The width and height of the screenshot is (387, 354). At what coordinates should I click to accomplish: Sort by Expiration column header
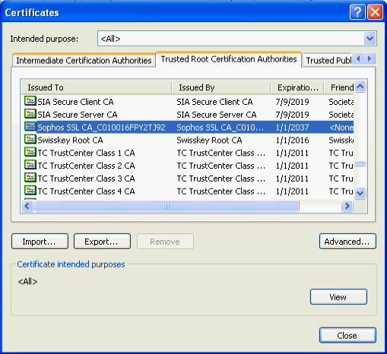pyautogui.click(x=297, y=87)
